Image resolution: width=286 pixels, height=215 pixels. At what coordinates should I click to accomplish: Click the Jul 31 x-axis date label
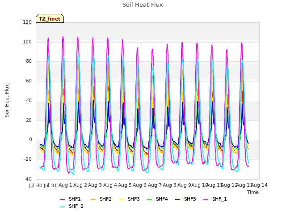pyautogui.click(x=50, y=185)
